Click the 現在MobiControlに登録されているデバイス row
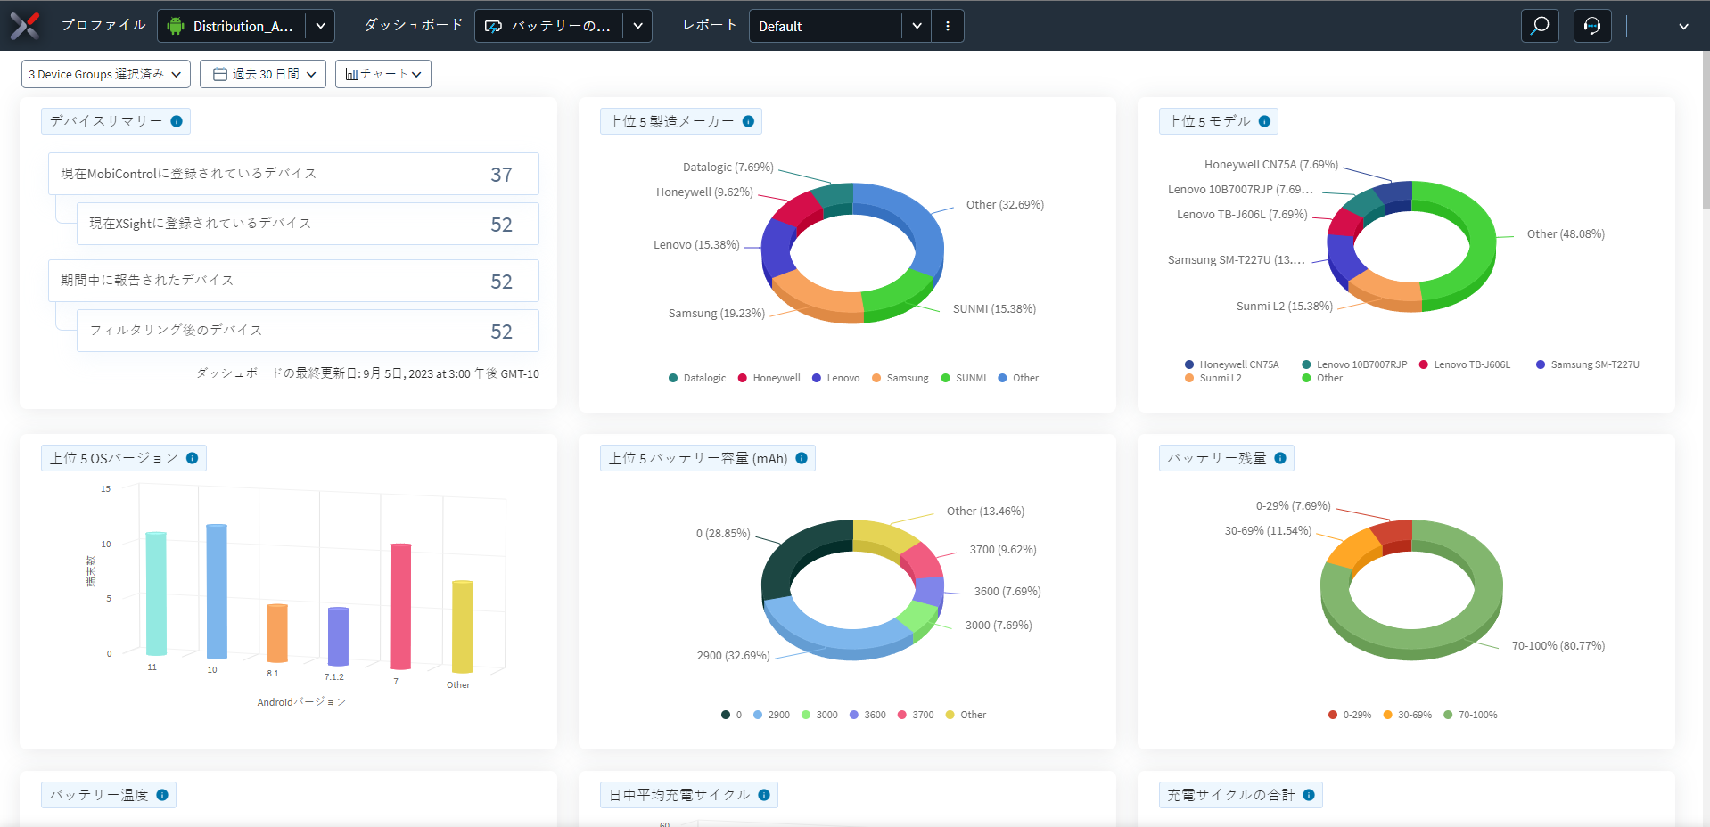 tap(293, 174)
